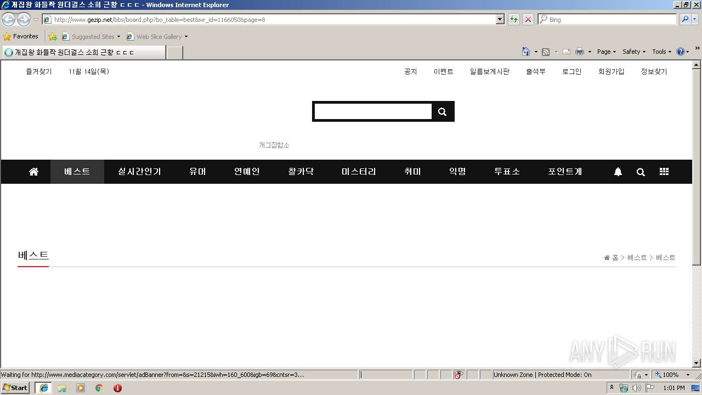Open the 일름보게시판 link
Viewport: 702px width, 395px height.
[x=489, y=71]
